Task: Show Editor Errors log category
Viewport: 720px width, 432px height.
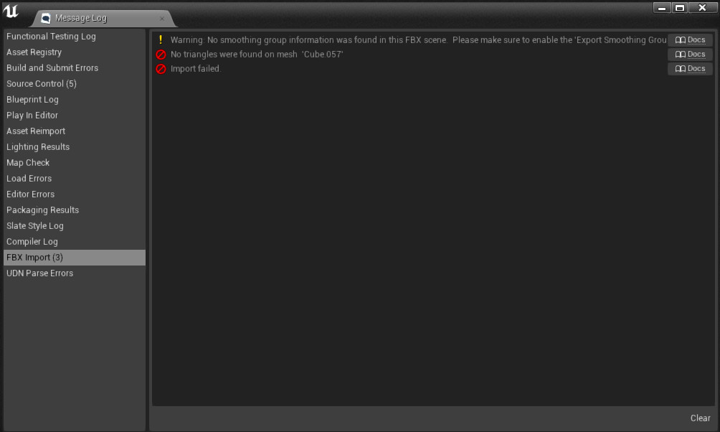Action: (x=75, y=194)
